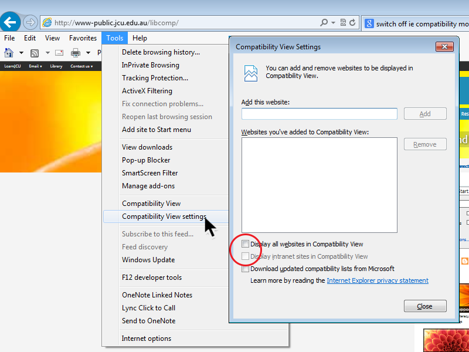Choose View downloads
469x352 pixels.
147,147
